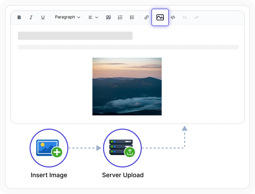This screenshot has height=194, width=255.
Task: Create a bulleted list
Action: pos(132,17)
